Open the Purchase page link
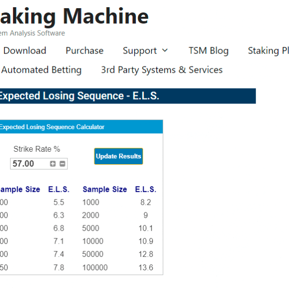 (85, 51)
